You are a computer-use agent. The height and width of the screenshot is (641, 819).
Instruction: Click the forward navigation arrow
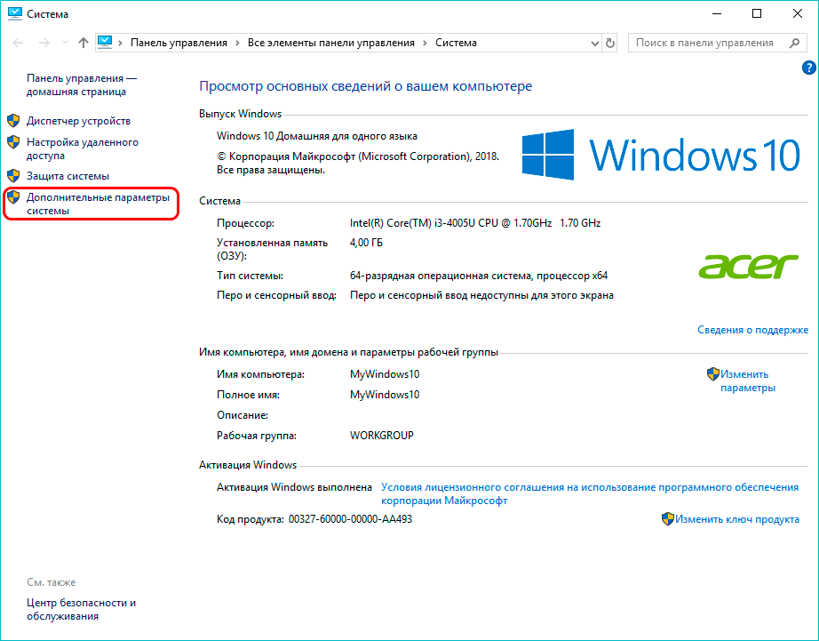[44, 43]
